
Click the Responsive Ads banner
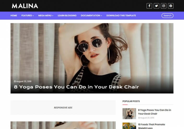point(63,108)
